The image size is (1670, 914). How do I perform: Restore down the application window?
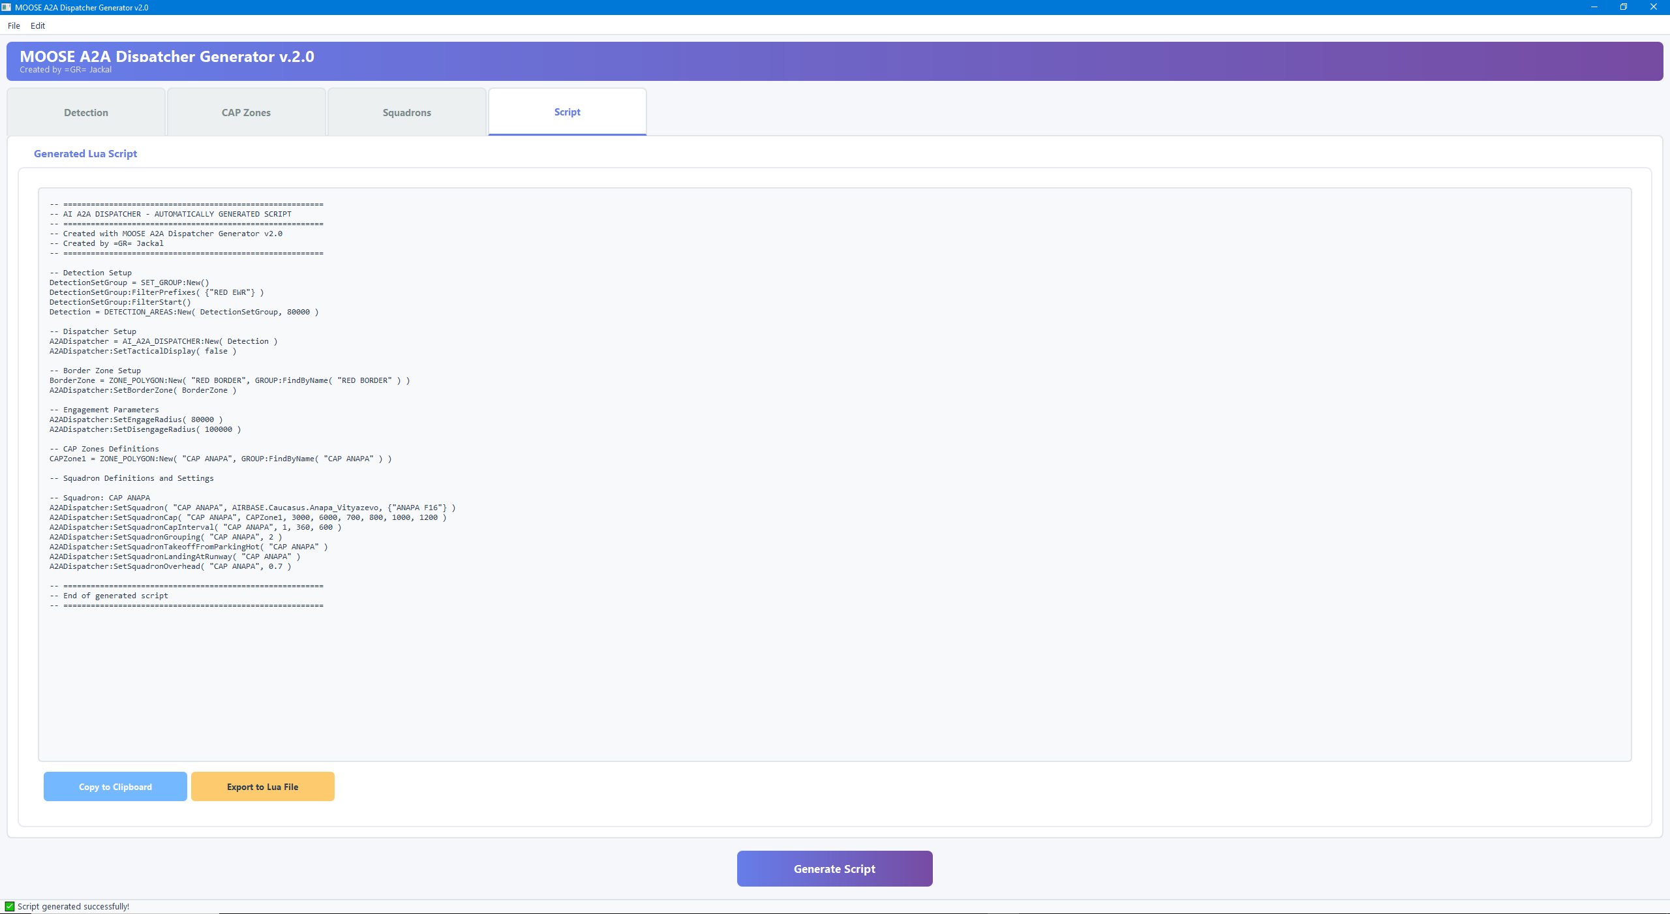click(1624, 7)
